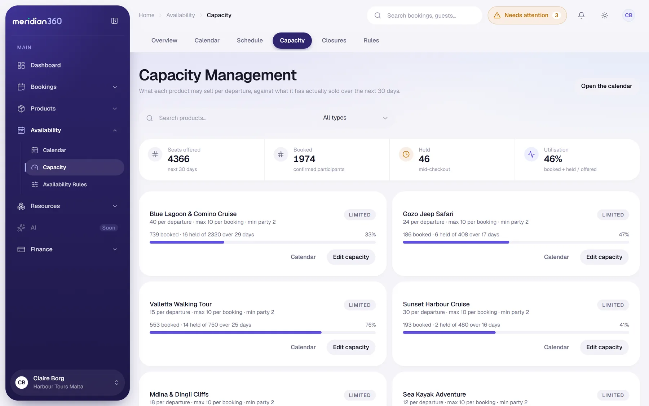Click the Finance card icon
This screenshot has width=649, height=406.
[x=21, y=249]
